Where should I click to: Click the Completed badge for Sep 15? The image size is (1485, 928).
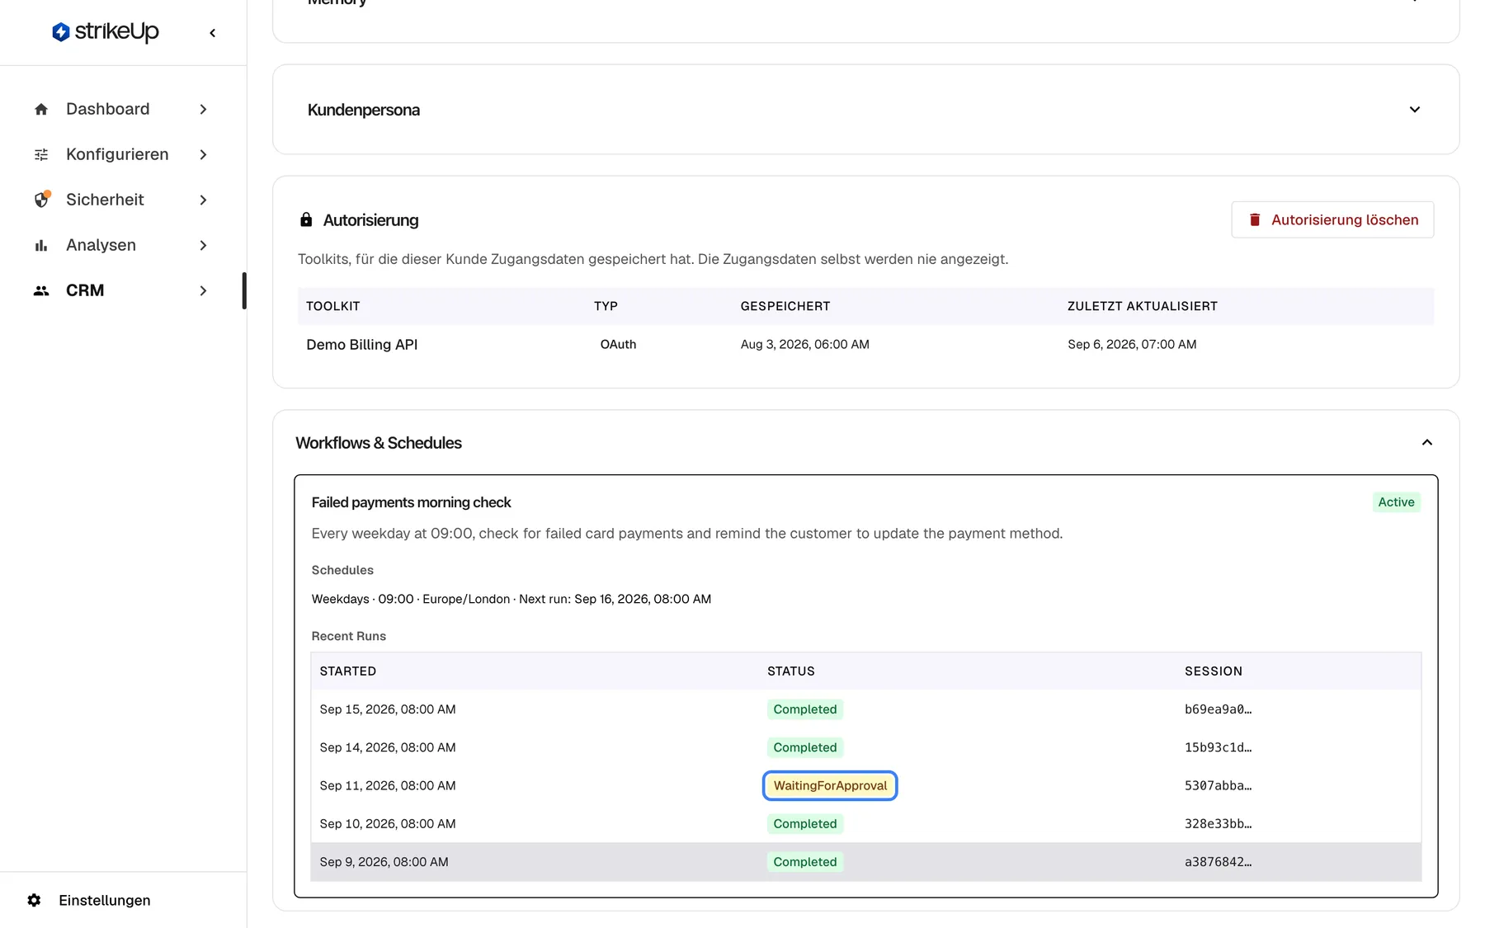(x=804, y=709)
